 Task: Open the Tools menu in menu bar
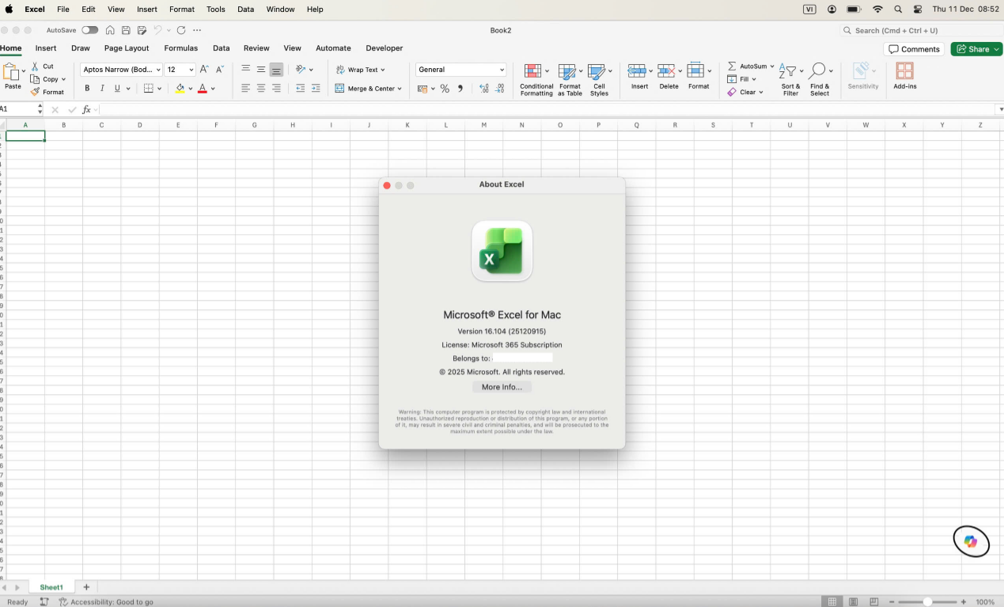tap(215, 9)
